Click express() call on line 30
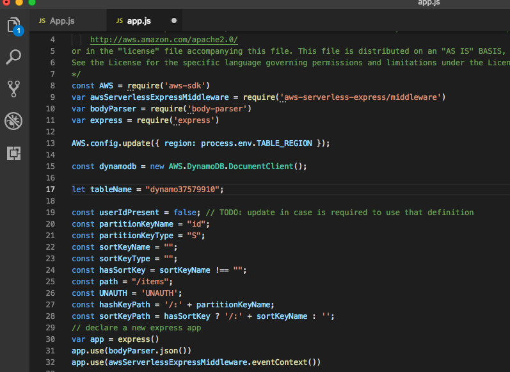Viewport: 510px width, 372px height. point(138,339)
